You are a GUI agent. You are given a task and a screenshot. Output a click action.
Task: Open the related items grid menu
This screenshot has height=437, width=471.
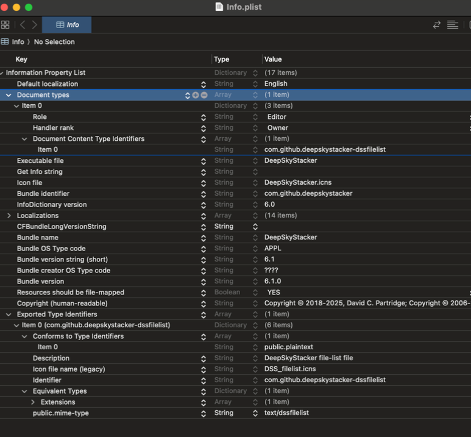pyautogui.click(x=5, y=25)
